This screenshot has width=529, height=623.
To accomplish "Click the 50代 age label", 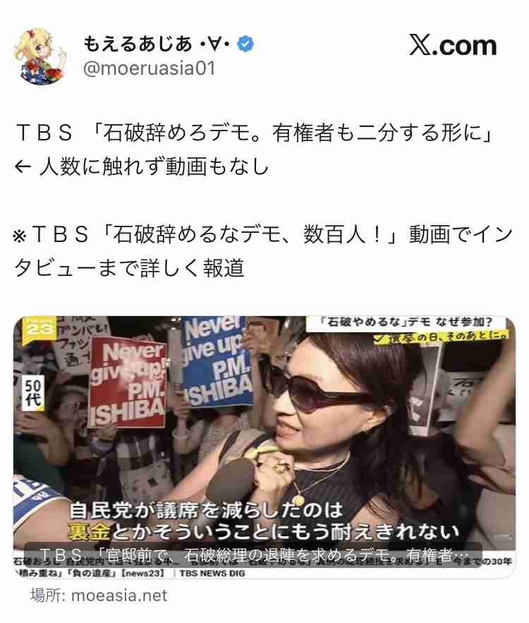I will click(33, 392).
